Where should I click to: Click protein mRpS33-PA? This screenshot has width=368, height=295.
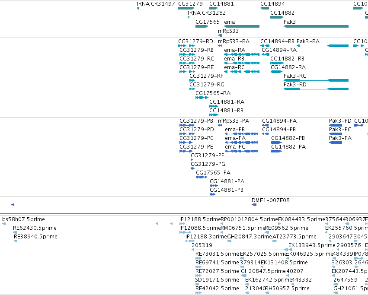click(234, 121)
